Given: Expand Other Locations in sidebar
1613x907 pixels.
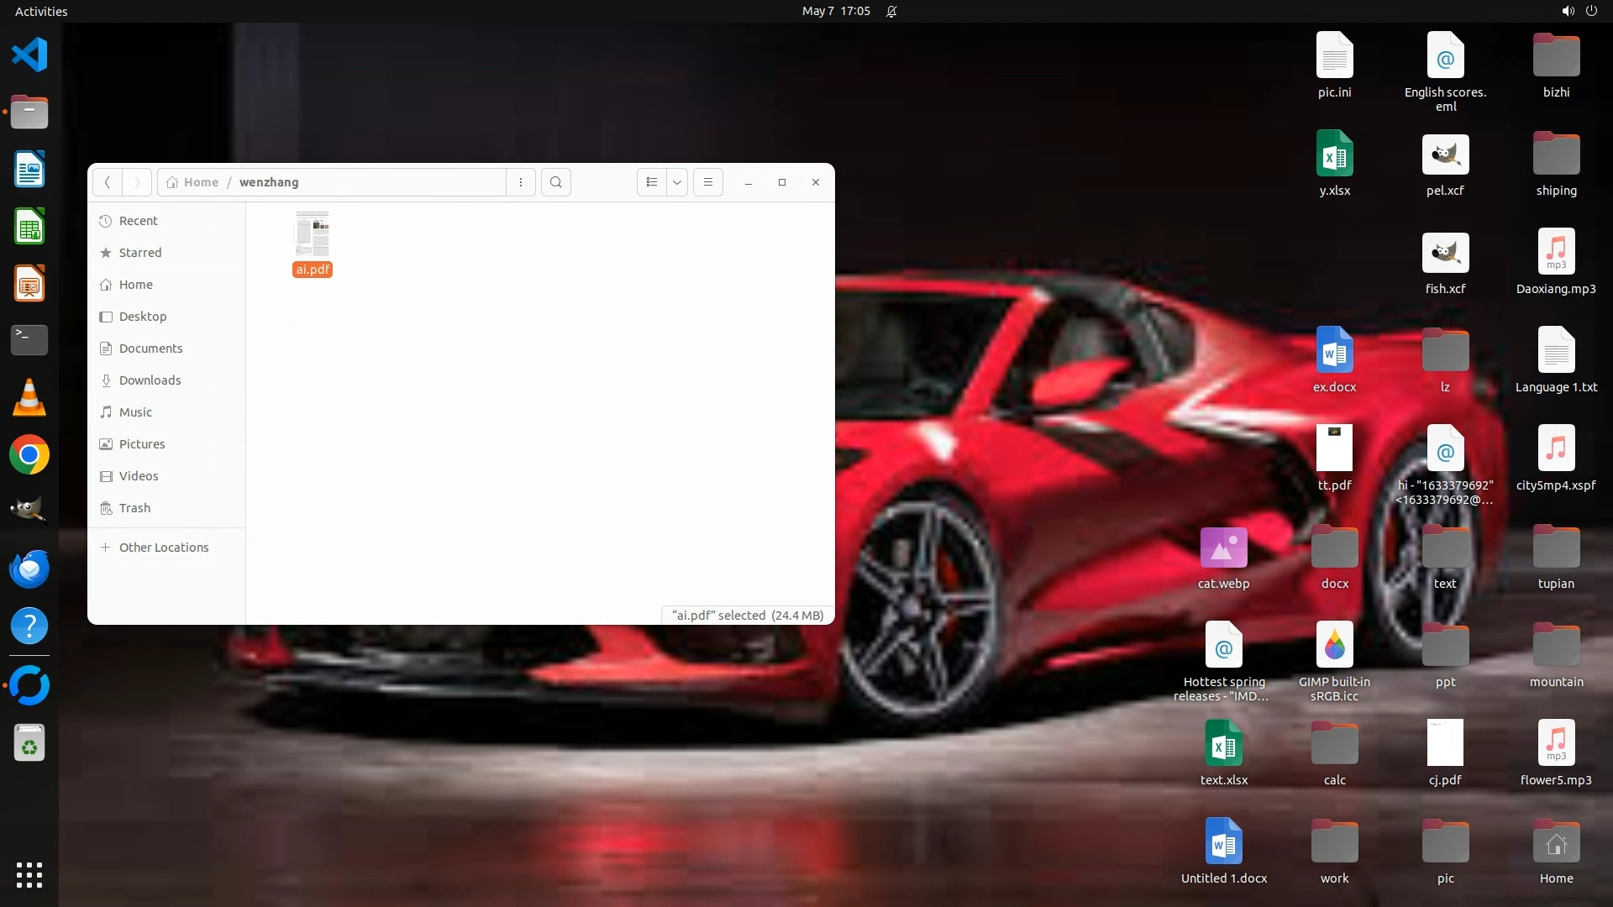Looking at the screenshot, I should point(163,548).
